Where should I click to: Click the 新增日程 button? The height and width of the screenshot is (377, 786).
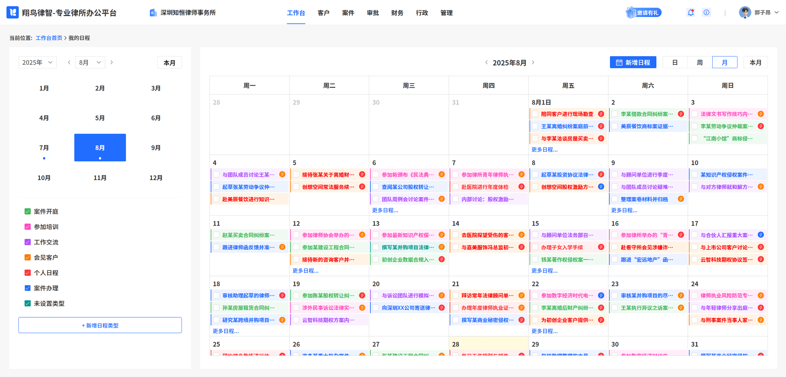point(633,62)
